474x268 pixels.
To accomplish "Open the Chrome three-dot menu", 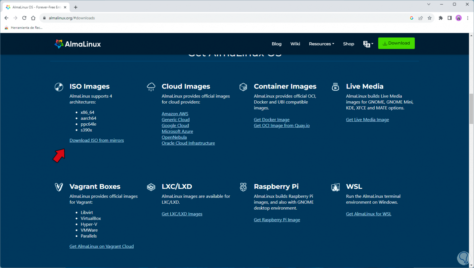I will [468, 18].
